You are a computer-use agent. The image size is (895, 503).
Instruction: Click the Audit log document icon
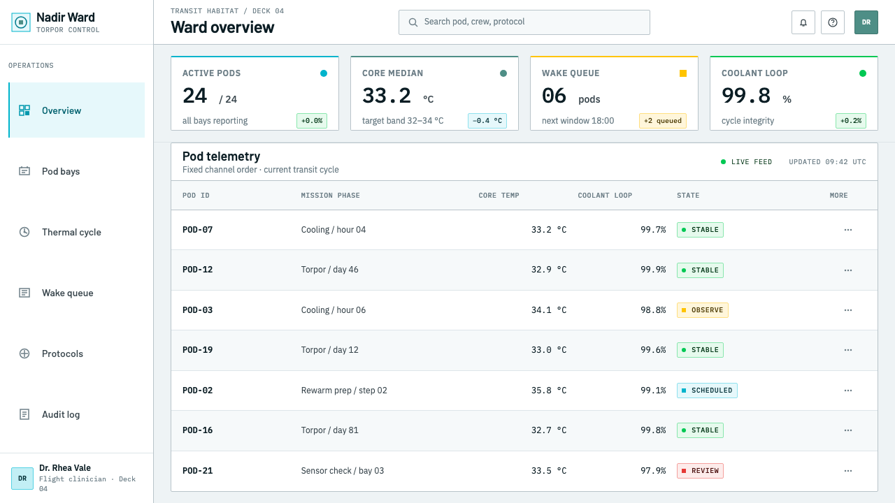tap(24, 414)
